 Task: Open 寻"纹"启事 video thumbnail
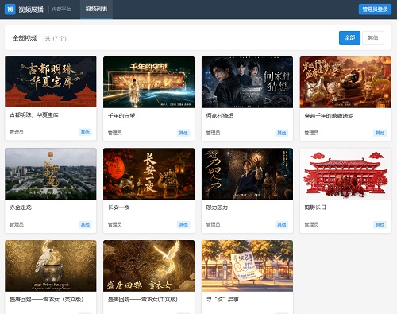247,266
